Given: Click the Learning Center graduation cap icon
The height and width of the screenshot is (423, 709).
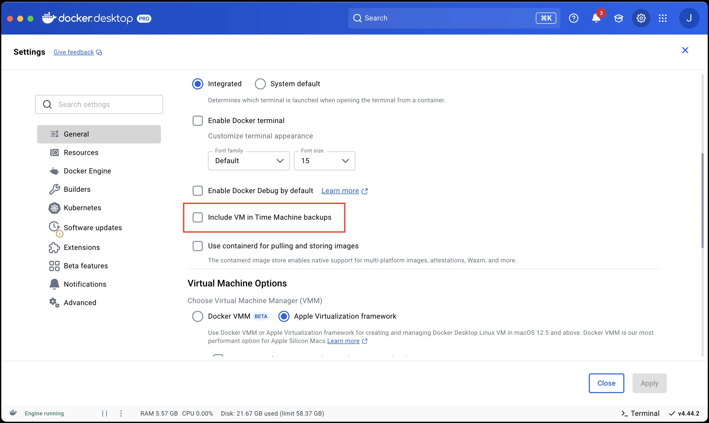Looking at the screenshot, I should pyautogui.click(x=618, y=18).
